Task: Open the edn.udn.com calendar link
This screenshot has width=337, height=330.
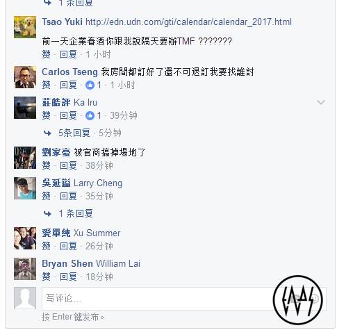Action: coord(188,22)
